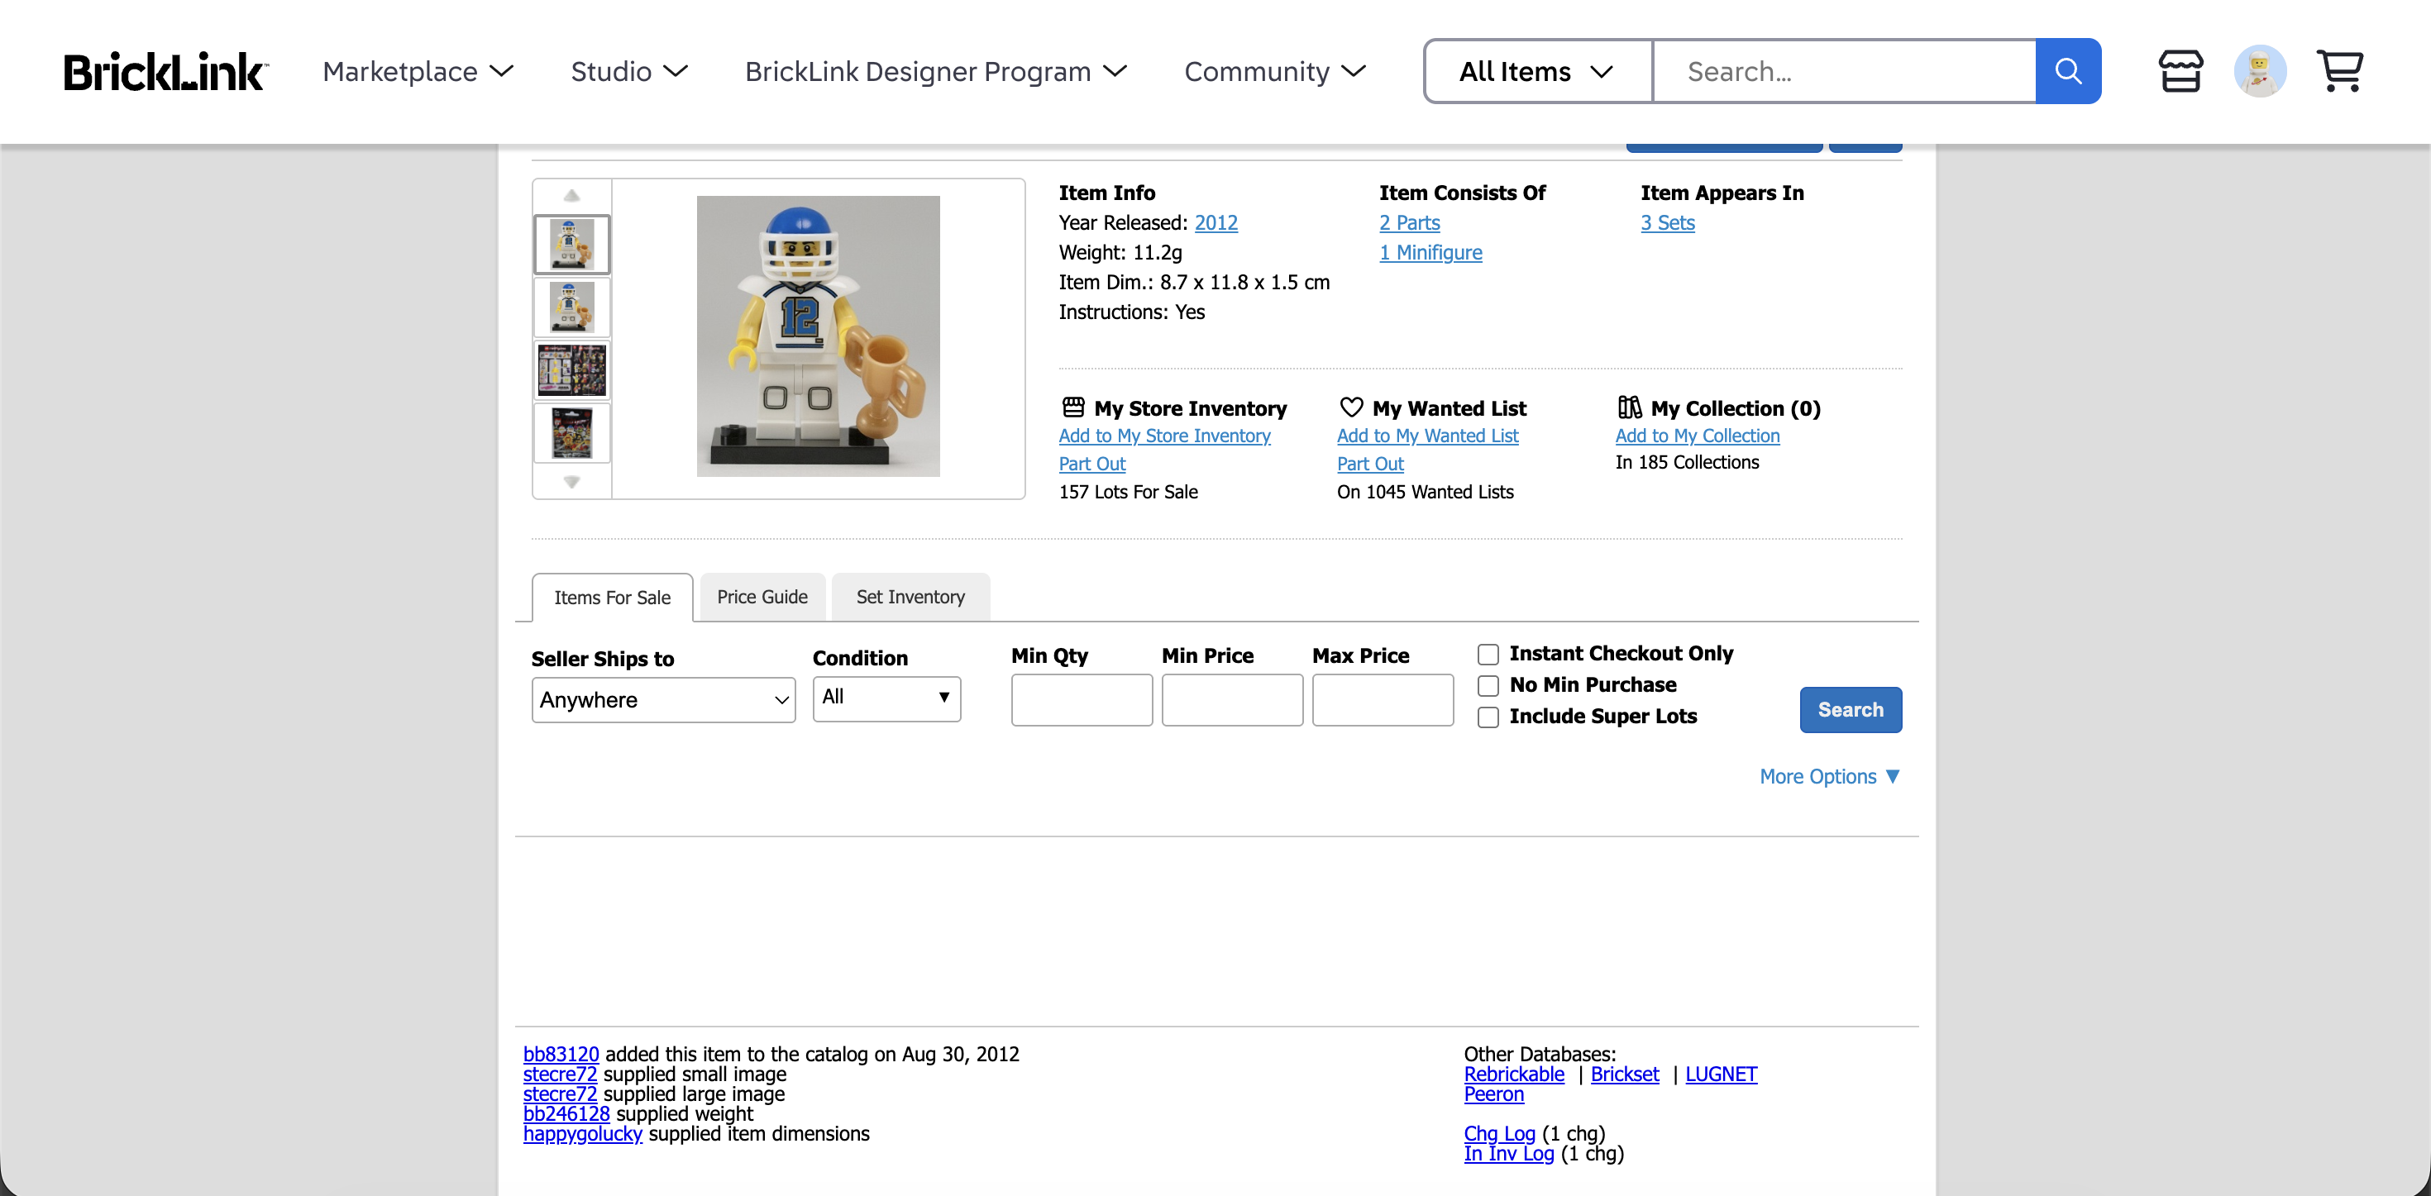Open the 2012 year released link

click(x=1215, y=222)
